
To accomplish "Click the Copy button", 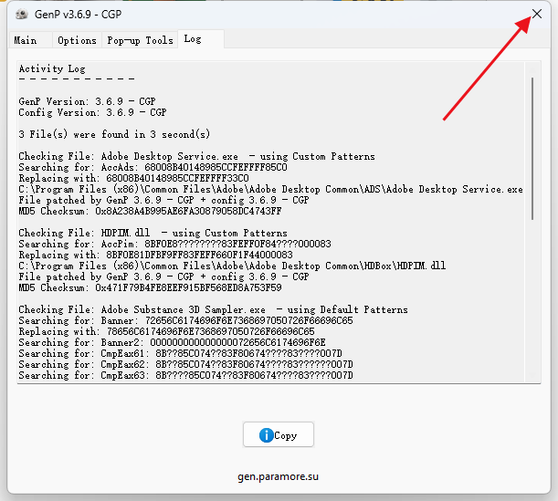I will coord(279,434).
